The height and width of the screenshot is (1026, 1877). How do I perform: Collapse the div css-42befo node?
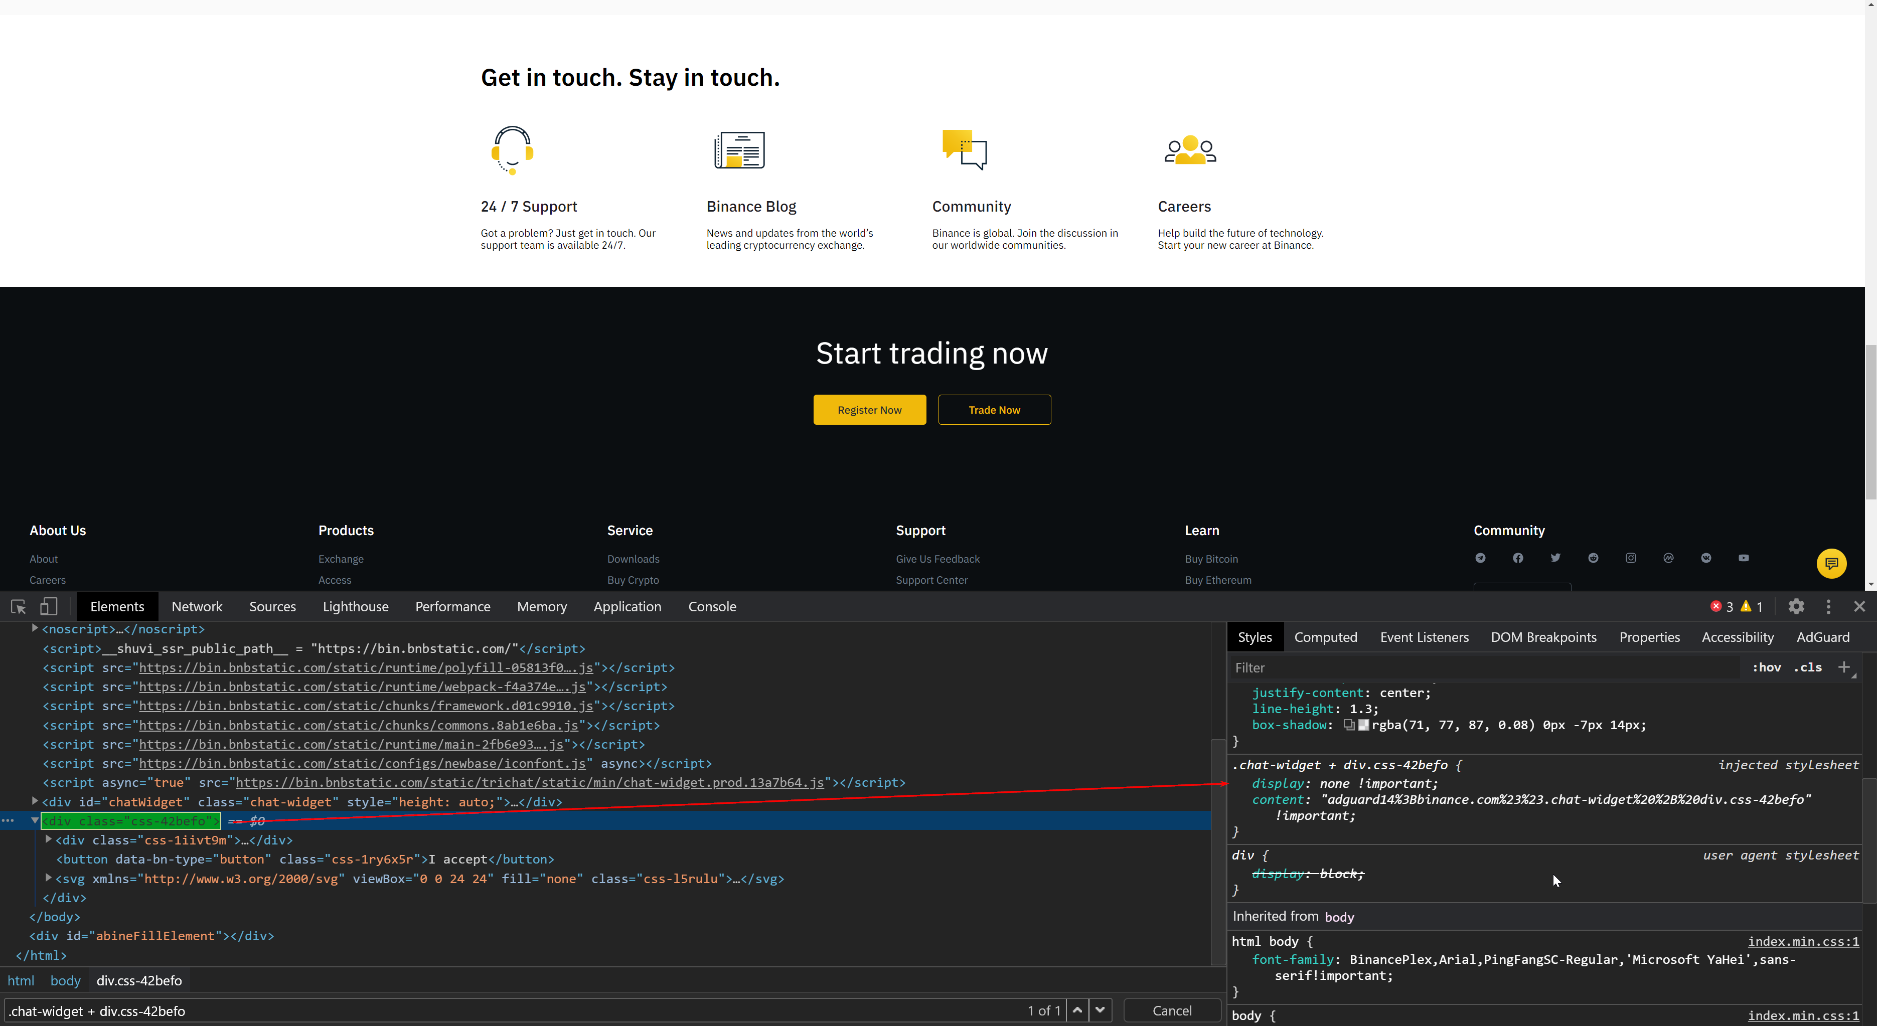pyautogui.click(x=34, y=820)
